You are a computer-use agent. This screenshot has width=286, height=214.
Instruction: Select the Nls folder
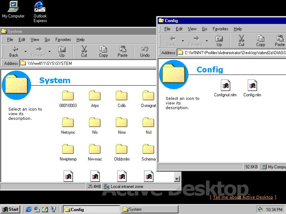[x=95, y=126]
